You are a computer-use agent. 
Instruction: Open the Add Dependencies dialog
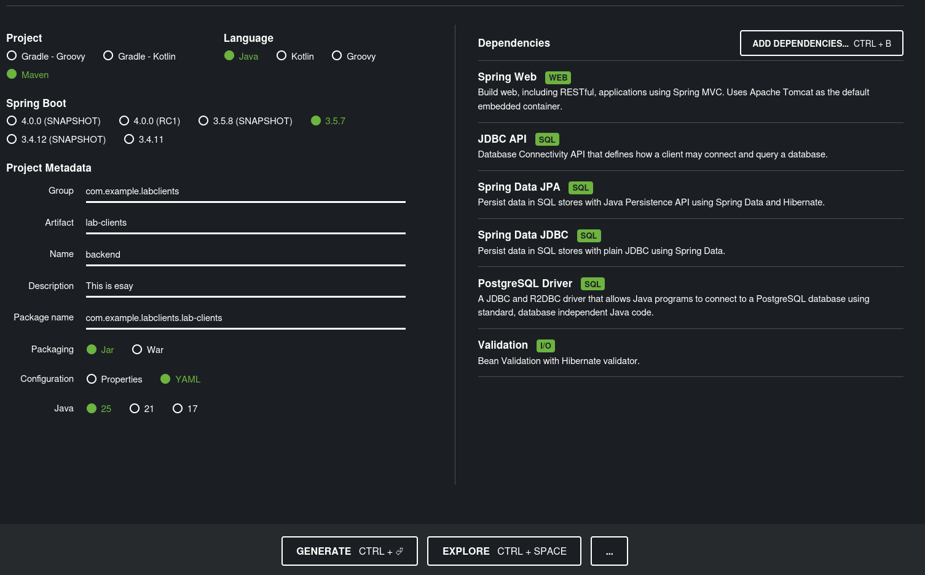pos(821,44)
